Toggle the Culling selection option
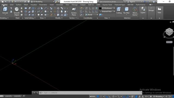 [119, 11]
